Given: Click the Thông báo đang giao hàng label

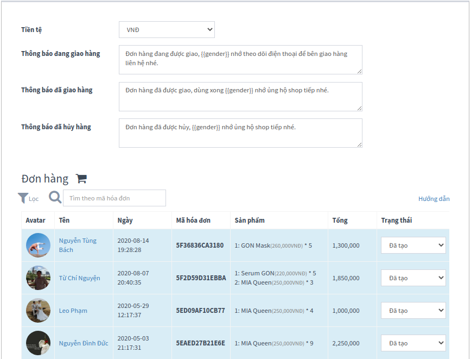Looking at the screenshot, I should (x=60, y=54).
